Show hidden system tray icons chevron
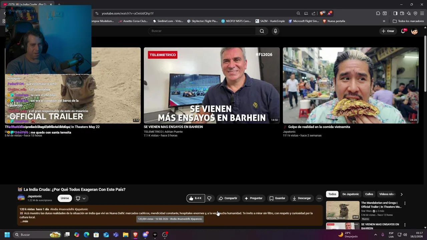Image resolution: width=427 pixels, height=240 pixels. click(x=376, y=235)
